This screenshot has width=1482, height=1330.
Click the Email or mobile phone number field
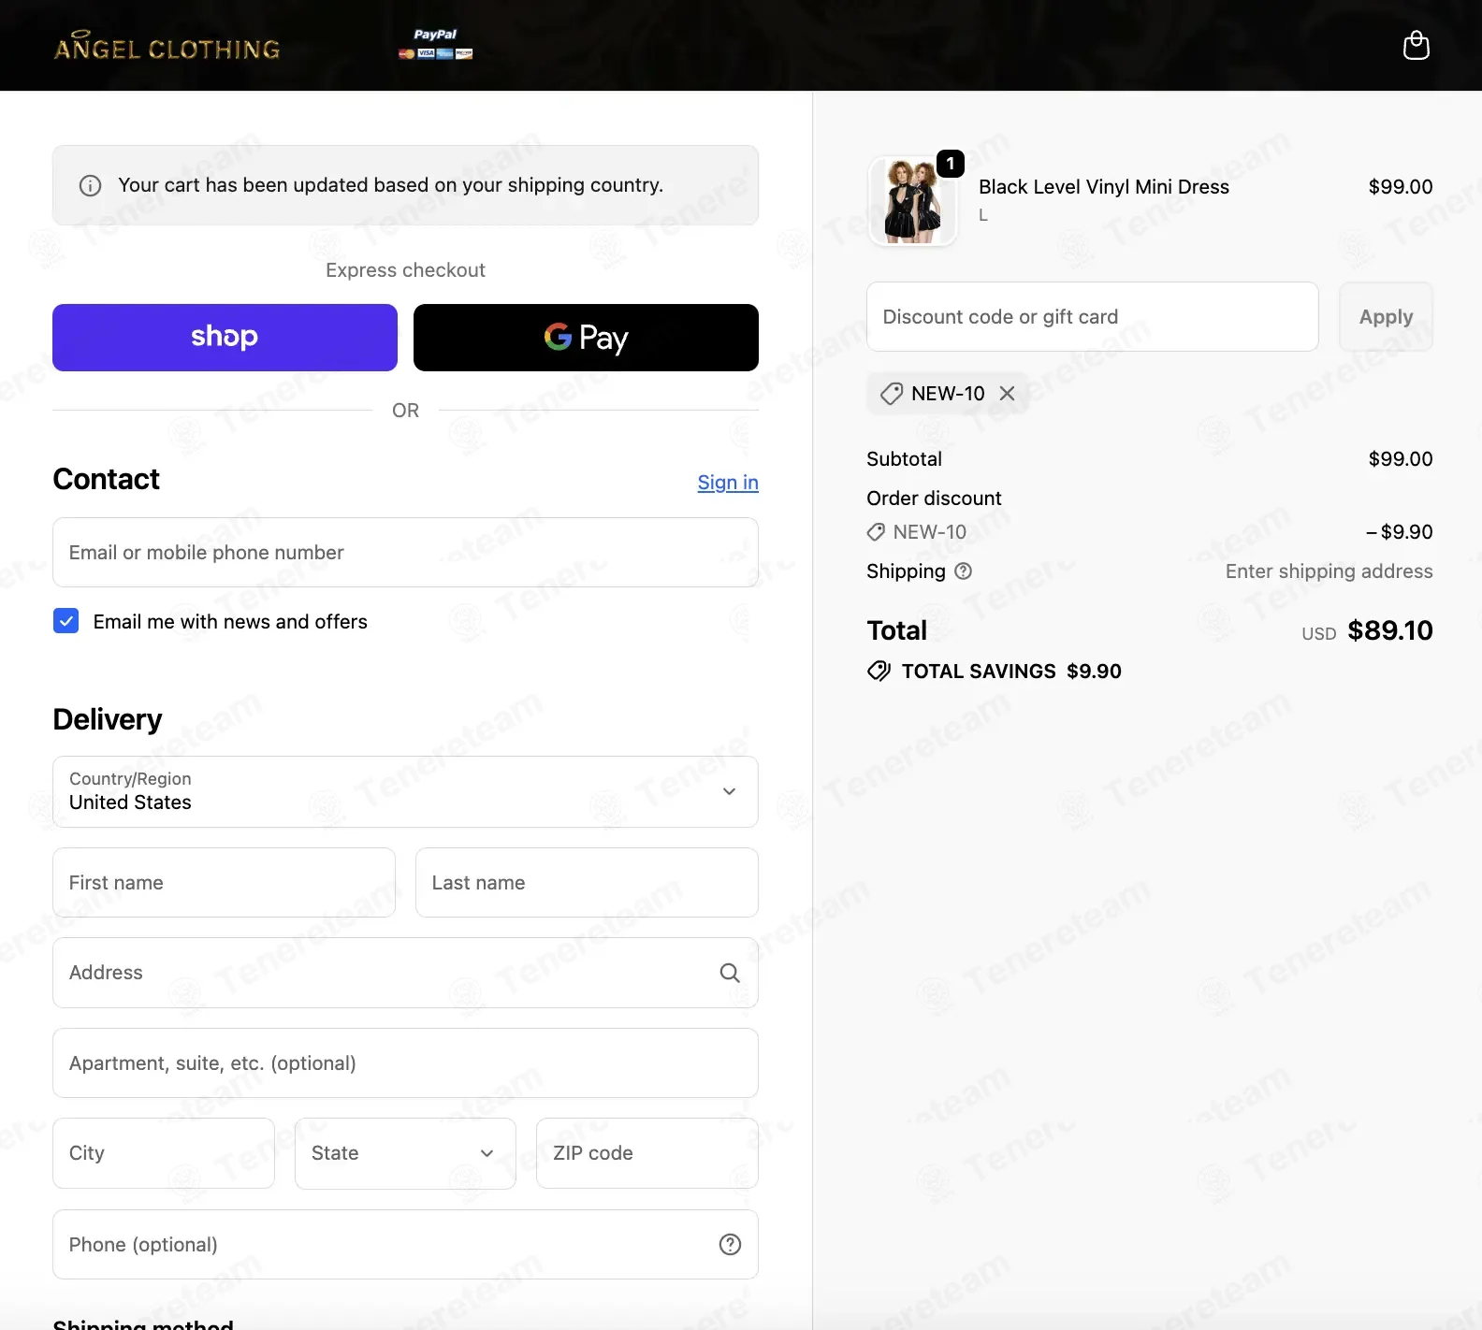click(x=405, y=553)
